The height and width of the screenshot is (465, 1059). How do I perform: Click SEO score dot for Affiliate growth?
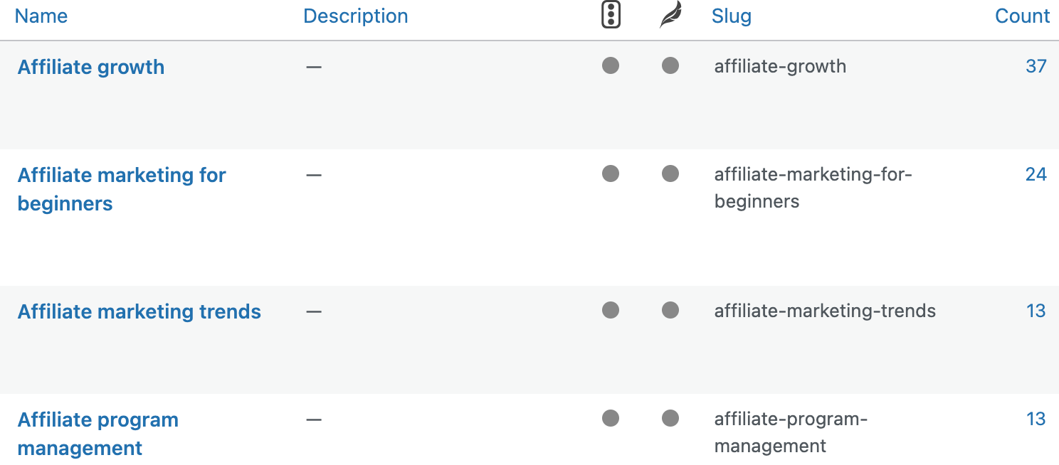(x=611, y=66)
